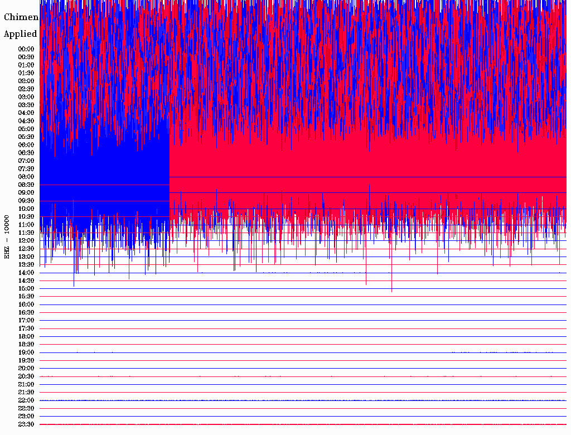Click the vertical 'EHZ - 10000' channel label
The image size is (571, 435).
[7, 237]
